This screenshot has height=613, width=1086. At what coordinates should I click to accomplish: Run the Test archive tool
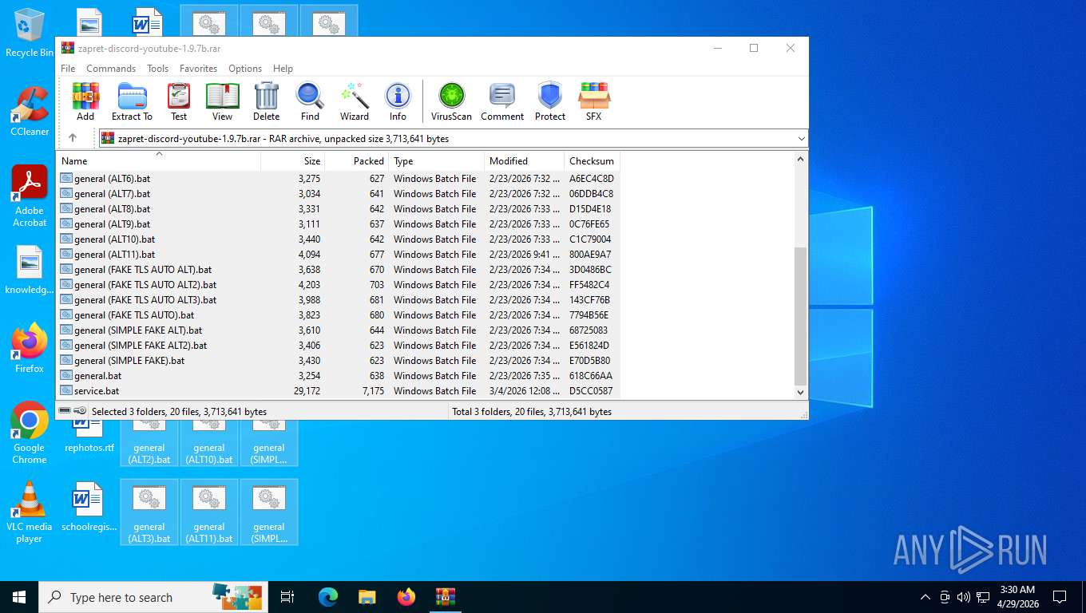click(x=179, y=101)
